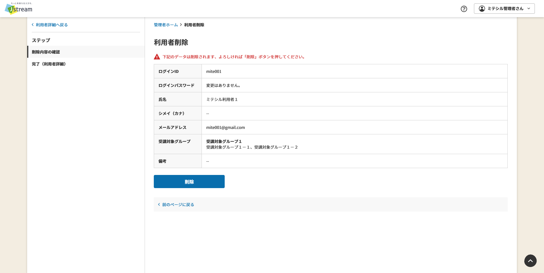Click the blue 削除 button
Image resolution: width=544 pixels, height=273 pixels.
(189, 182)
